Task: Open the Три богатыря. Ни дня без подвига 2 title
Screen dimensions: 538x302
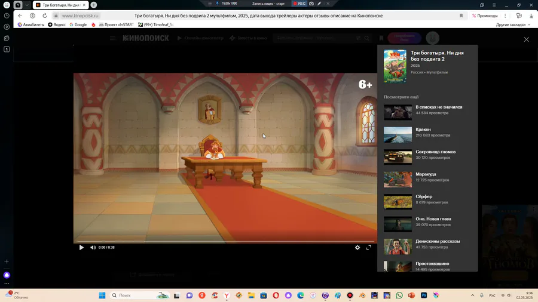Action: click(437, 56)
